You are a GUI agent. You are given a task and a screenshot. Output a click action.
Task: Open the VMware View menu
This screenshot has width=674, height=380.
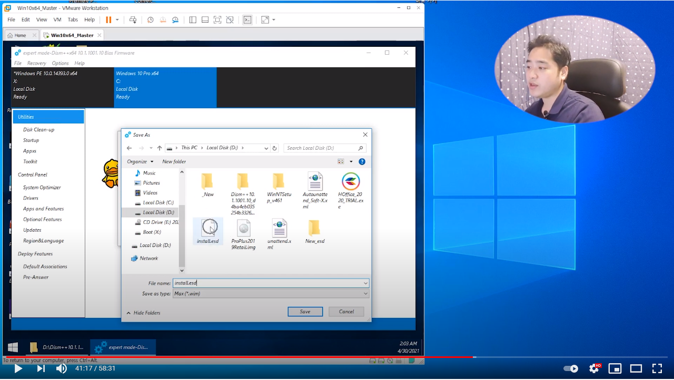(x=42, y=19)
